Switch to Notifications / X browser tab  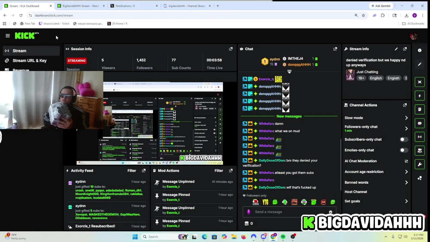point(134,6)
